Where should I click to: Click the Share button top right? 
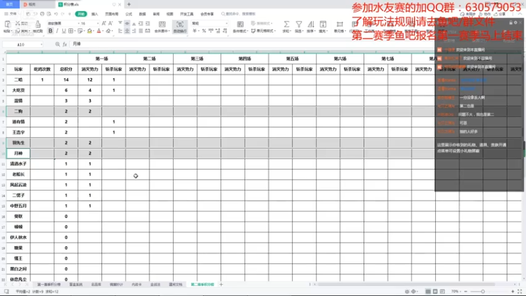(x=500, y=14)
